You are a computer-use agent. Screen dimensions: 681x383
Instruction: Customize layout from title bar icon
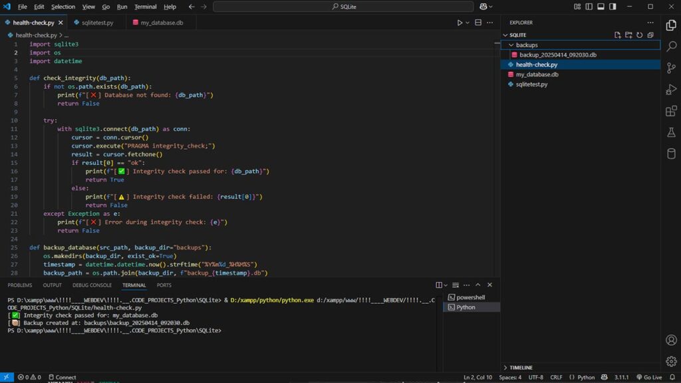(577, 7)
